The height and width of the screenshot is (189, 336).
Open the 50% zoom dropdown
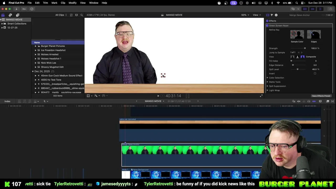[x=245, y=15]
